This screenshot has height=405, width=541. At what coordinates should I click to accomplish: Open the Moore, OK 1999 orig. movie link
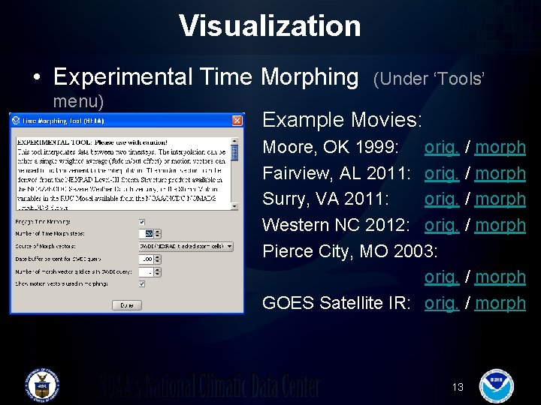(442, 148)
